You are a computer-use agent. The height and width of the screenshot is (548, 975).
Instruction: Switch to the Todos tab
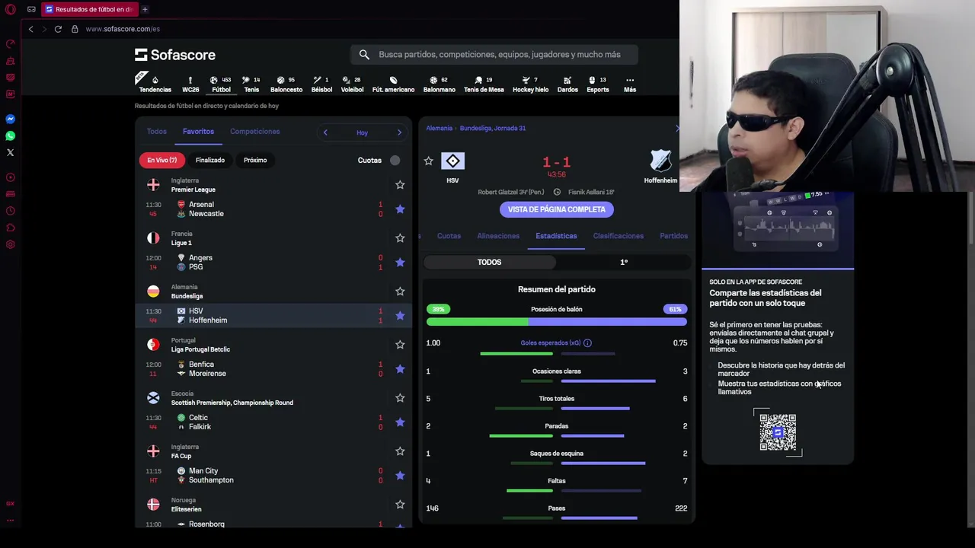(157, 132)
